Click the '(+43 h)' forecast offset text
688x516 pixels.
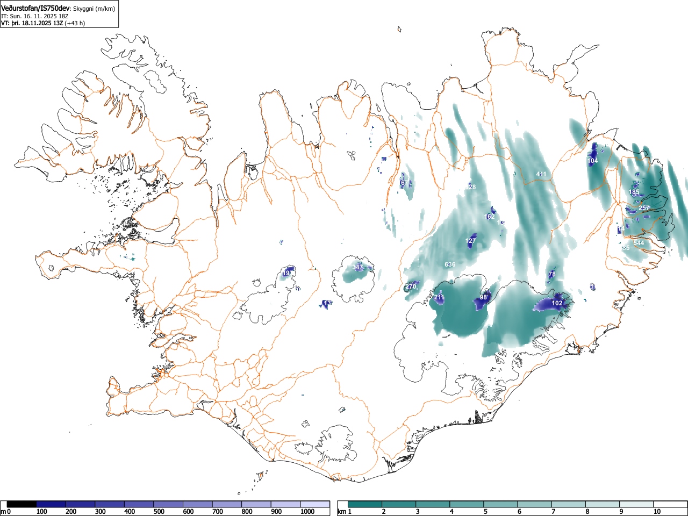click(75, 23)
